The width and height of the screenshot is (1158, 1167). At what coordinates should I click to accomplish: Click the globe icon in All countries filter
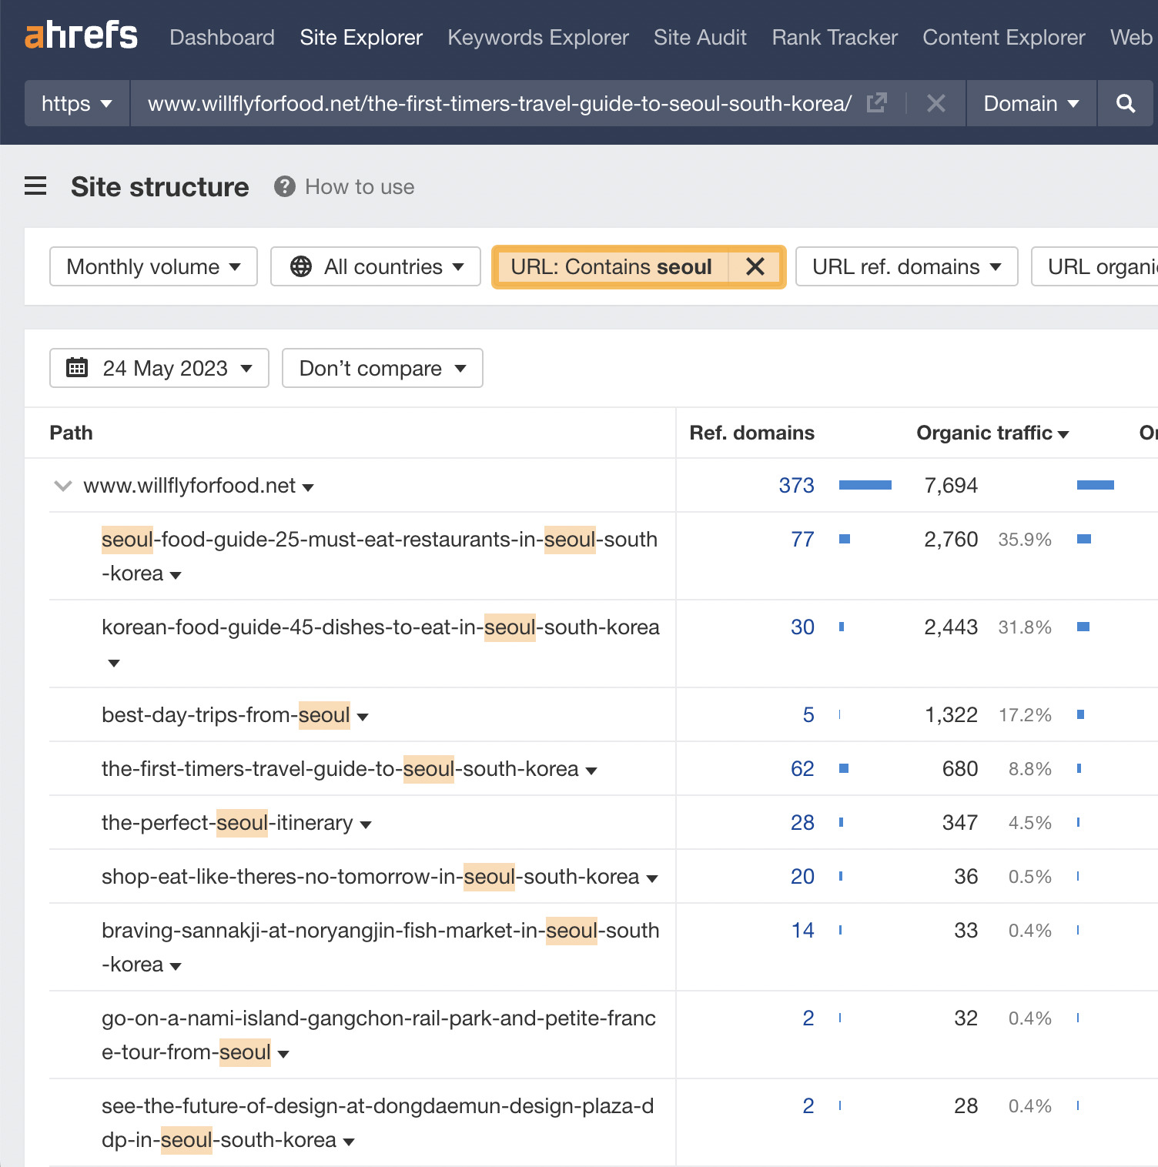click(x=300, y=266)
